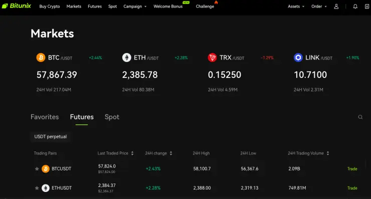Expand the Assets dropdown

pyautogui.click(x=296, y=6)
